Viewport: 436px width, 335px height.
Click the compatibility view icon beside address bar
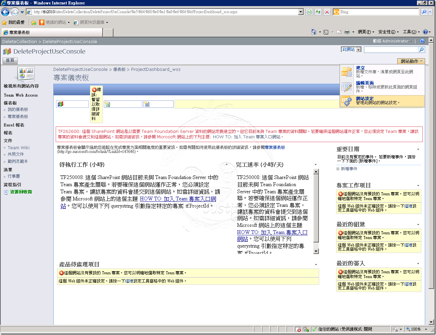309,12
